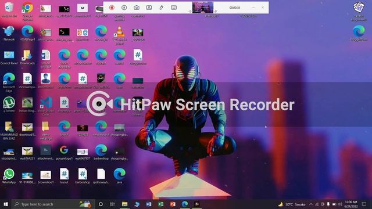This screenshot has height=209, width=372.
Task: Open the Network desktop icon
Action: pos(9,34)
